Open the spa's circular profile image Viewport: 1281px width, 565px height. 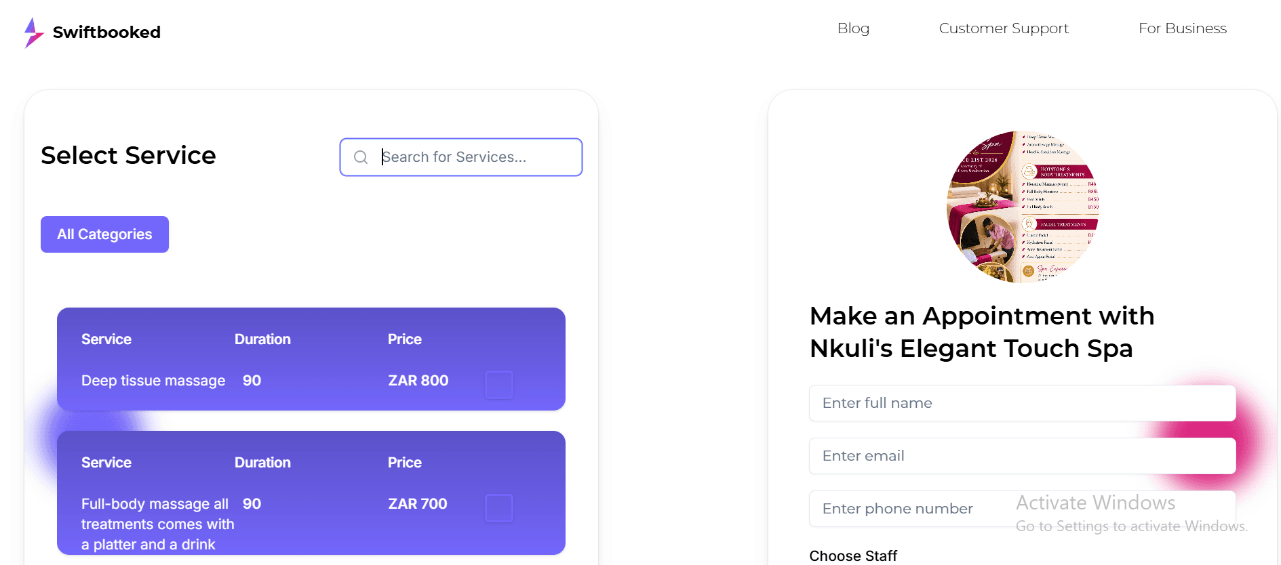[x=1023, y=207]
